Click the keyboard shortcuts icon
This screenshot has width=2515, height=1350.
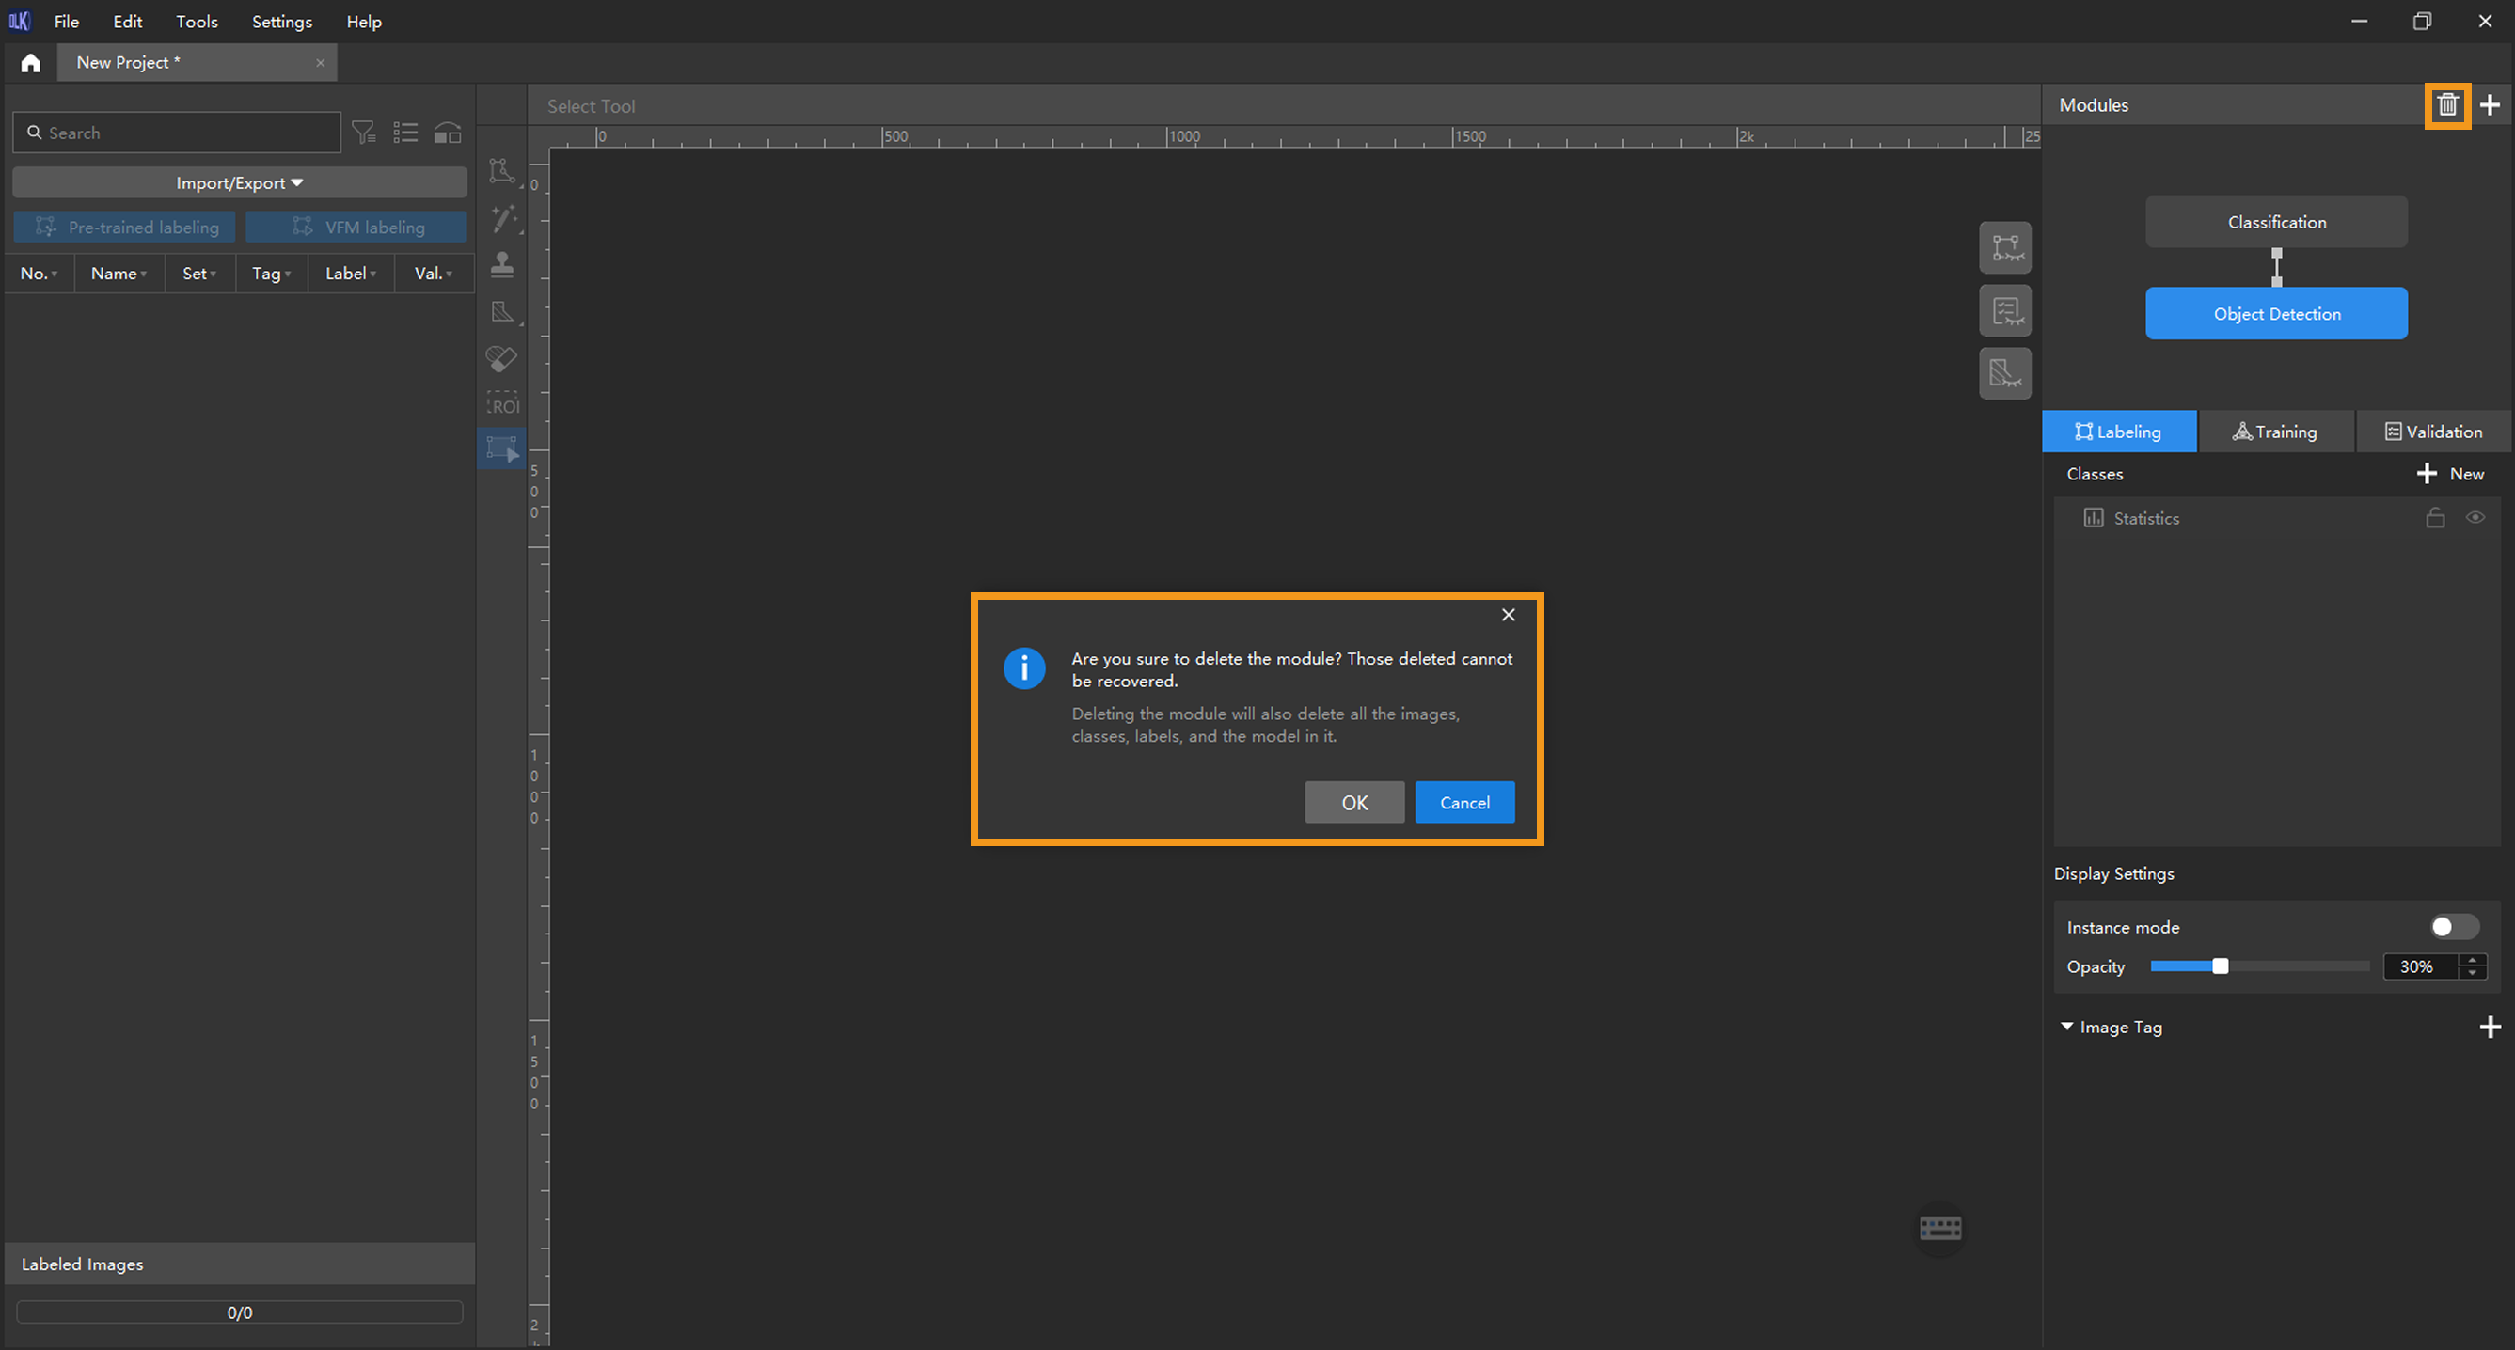pyautogui.click(x=1940, y=1227)
